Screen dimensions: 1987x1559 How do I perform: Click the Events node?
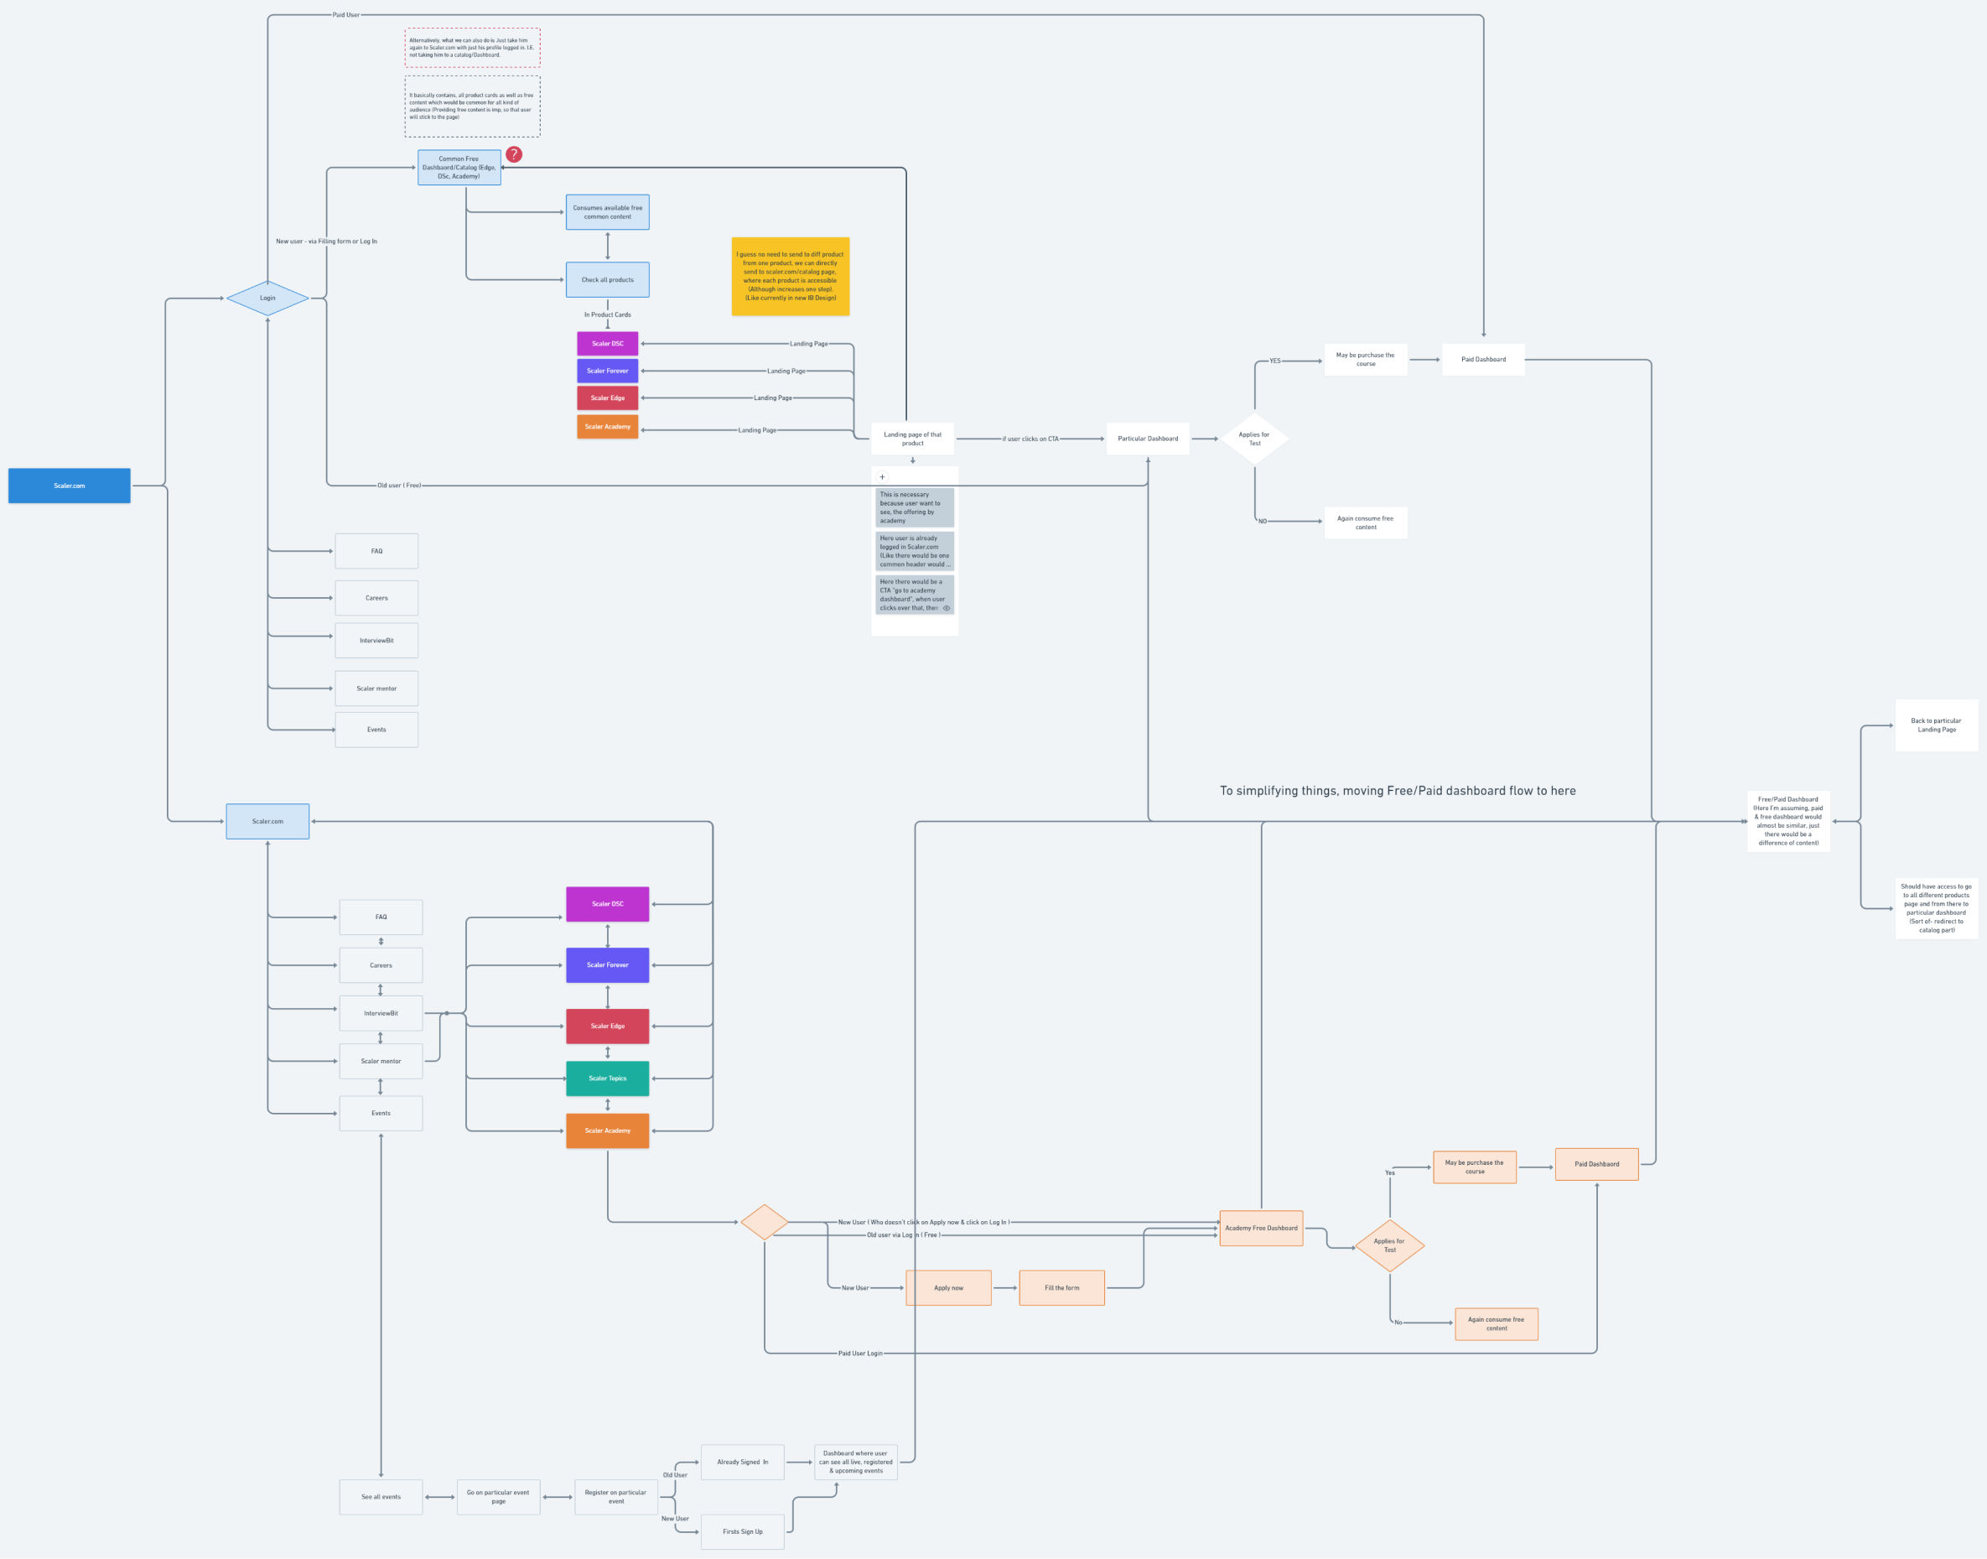pyautogui.click(x=376, y=730)
